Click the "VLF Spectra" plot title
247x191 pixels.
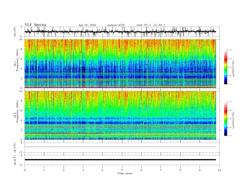click(35, 25)
